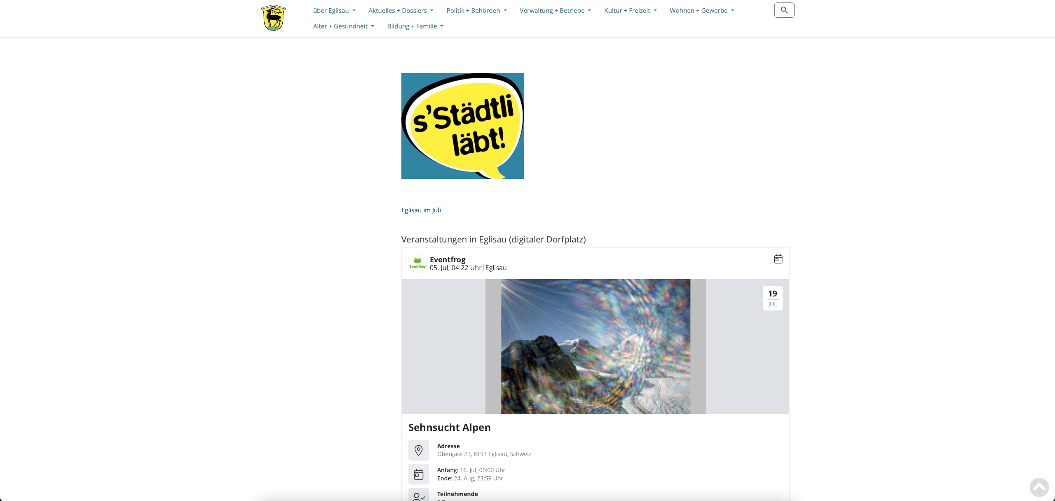Open the Sehnsucht Alpen event title

tap(450, 427)
